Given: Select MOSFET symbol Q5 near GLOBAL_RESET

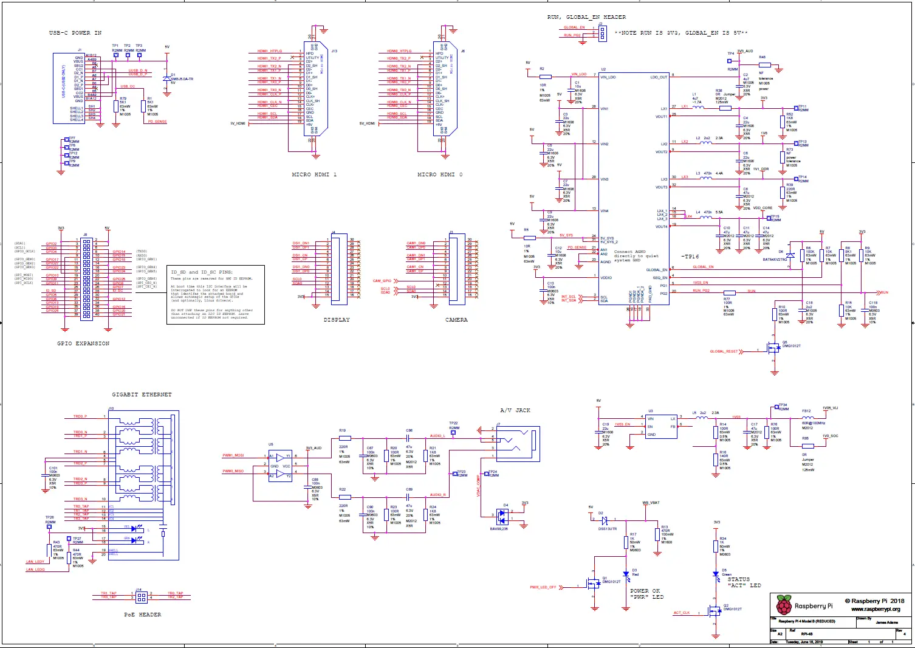Looking at the screenshot, I should [x=773, y=348].
